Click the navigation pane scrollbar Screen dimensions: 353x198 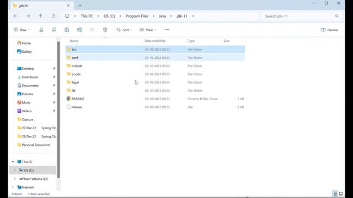(x=58, y=110)
